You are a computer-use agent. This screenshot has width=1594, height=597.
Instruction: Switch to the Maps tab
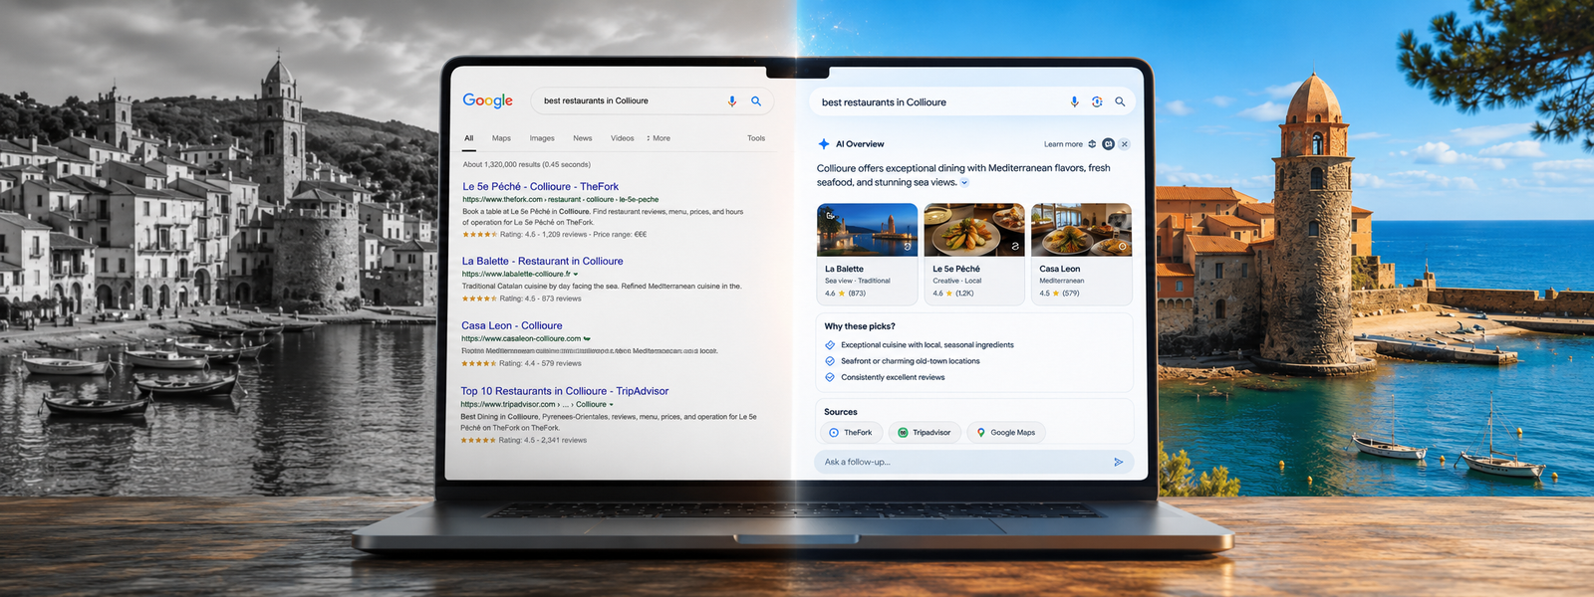[x=501, y=138]
